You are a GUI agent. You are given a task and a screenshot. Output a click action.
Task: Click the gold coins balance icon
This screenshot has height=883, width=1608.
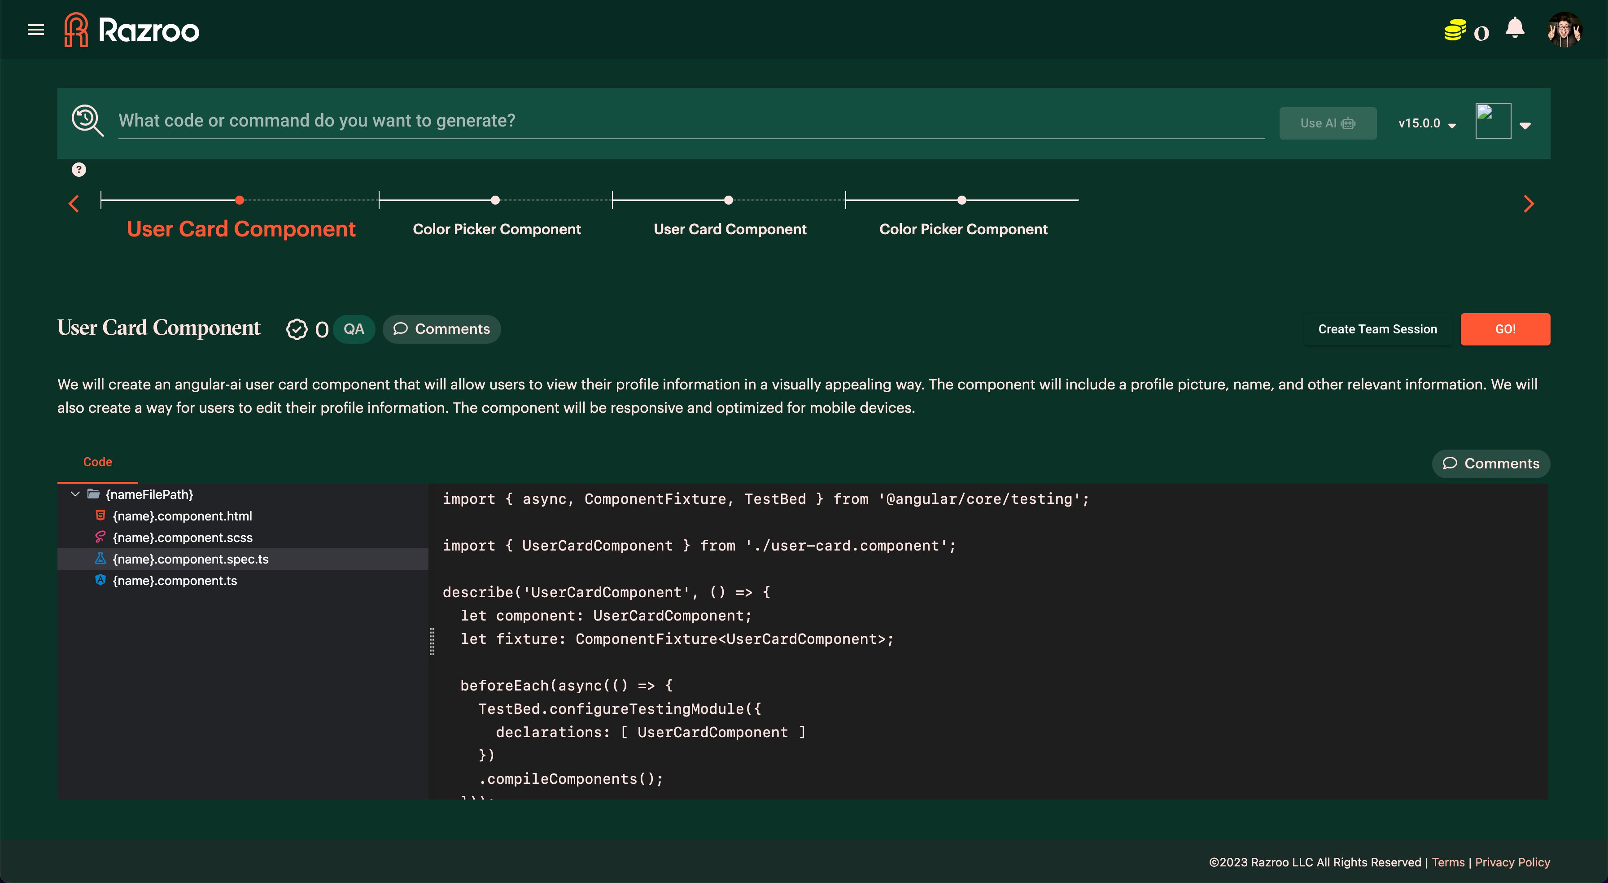1455,30
